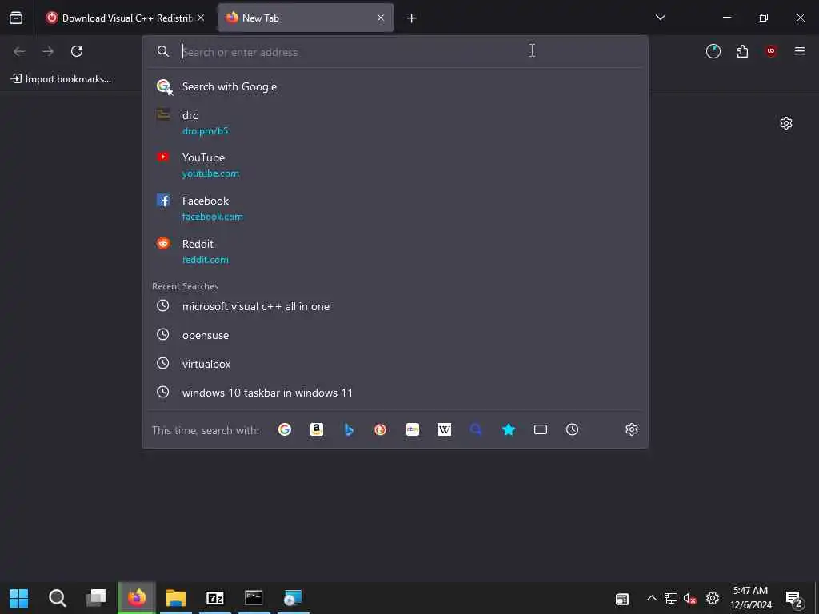
Task: Show hidden system tray icons
Action: [651, 598]
